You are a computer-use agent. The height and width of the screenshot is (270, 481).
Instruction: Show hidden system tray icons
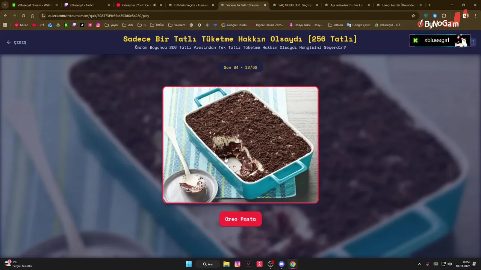(x=419, y=264)
